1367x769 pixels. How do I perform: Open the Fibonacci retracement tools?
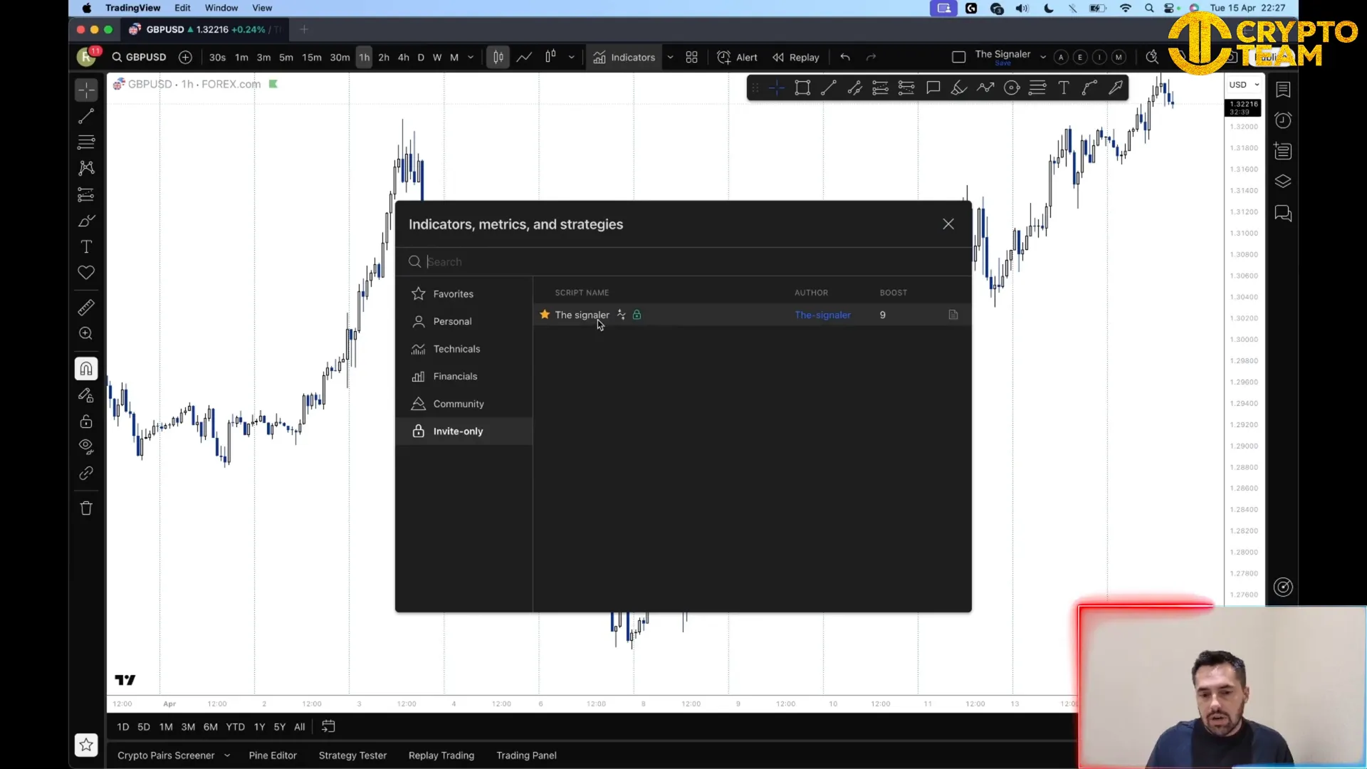(x=86, y=142)
